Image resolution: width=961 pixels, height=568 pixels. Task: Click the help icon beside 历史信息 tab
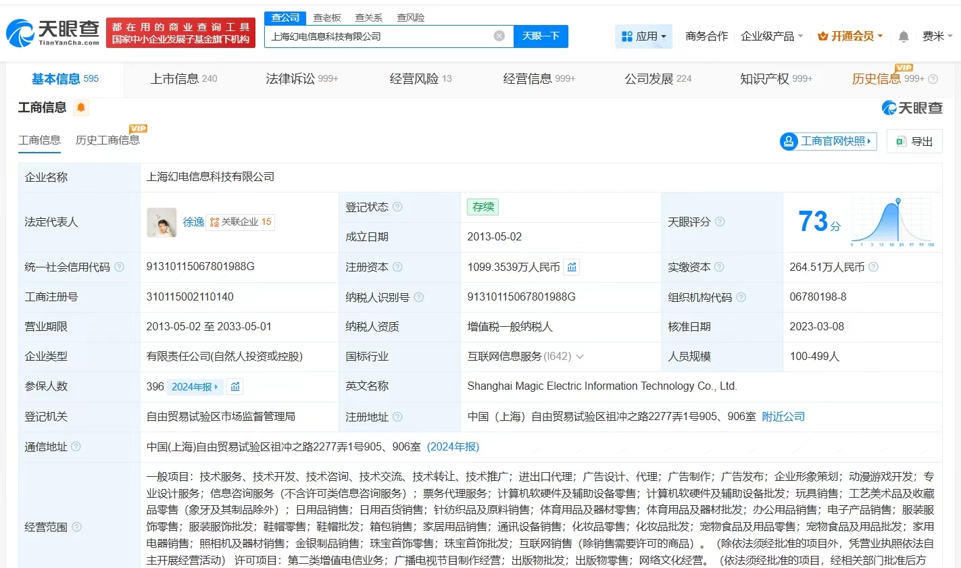click(933, 79)
